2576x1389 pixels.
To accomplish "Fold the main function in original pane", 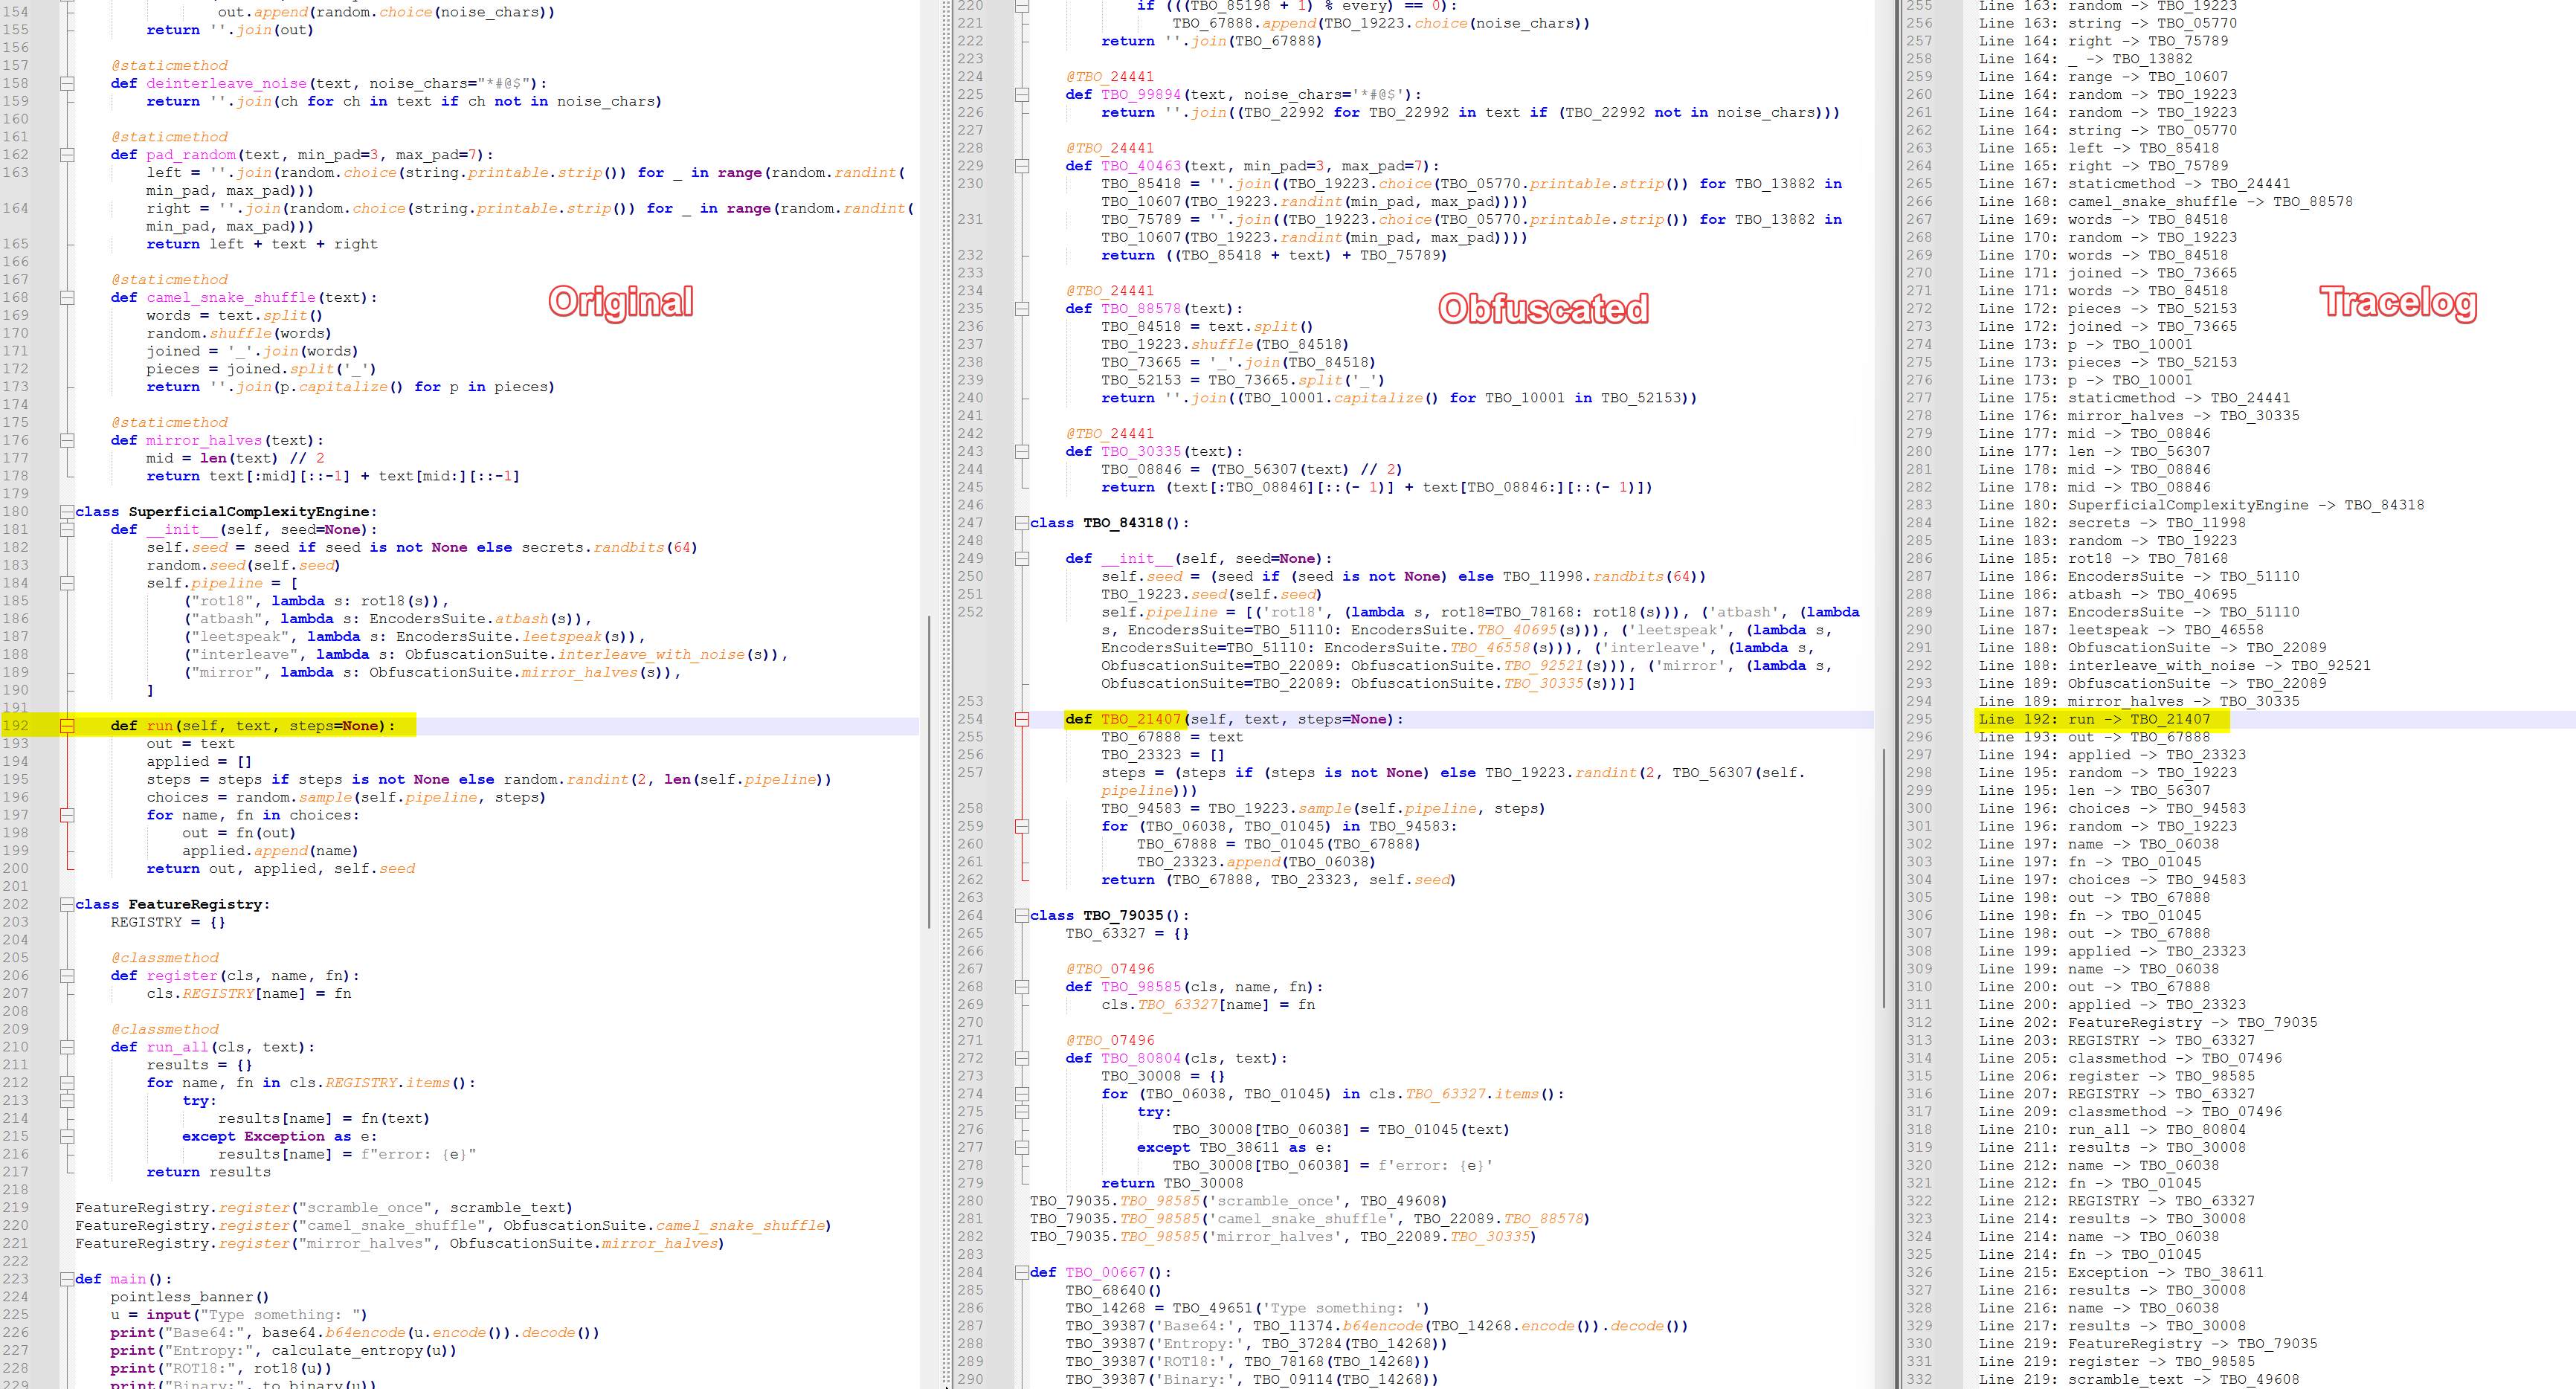I will [67, 1279].
